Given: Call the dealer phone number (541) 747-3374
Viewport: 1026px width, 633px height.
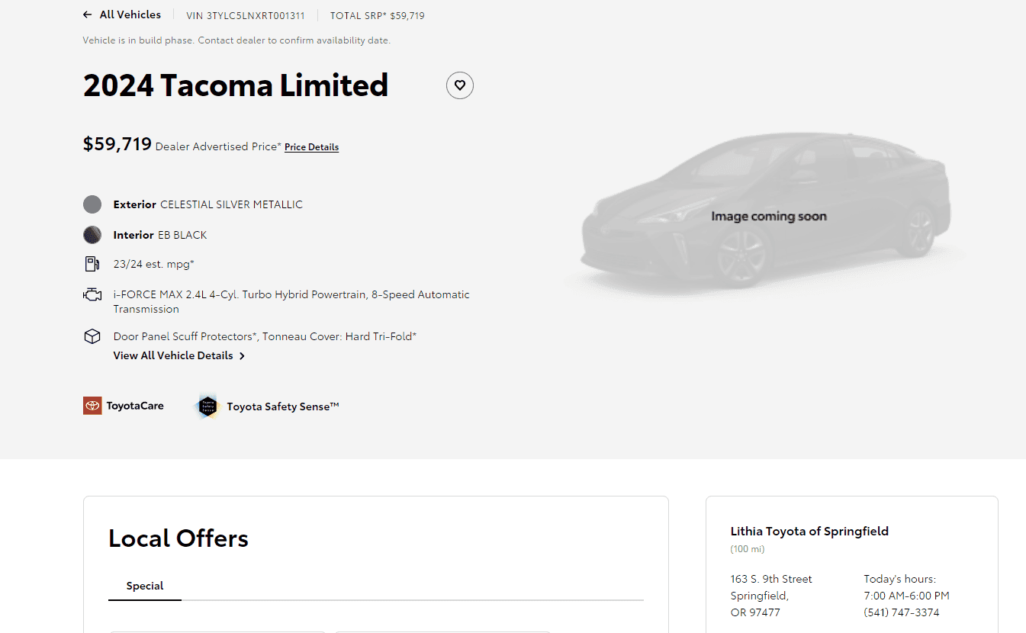Looking at the screenshot, I should 902,612.
